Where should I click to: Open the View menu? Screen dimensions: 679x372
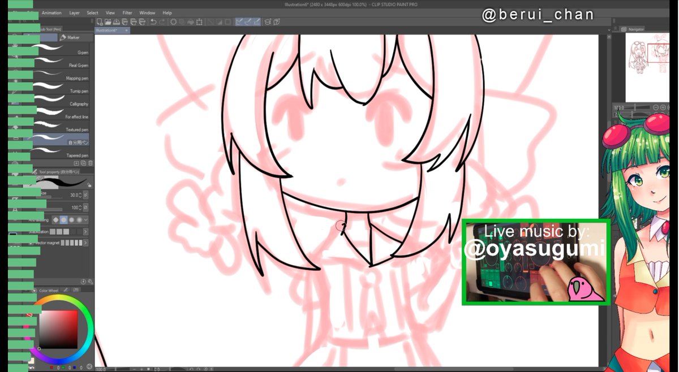[110, 12]
